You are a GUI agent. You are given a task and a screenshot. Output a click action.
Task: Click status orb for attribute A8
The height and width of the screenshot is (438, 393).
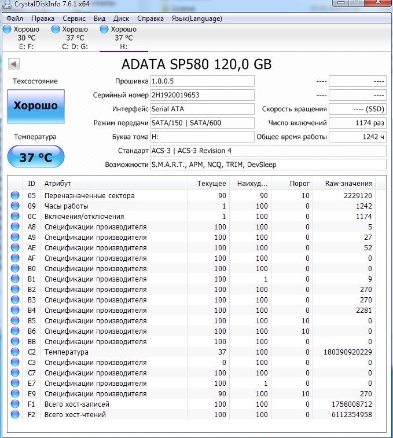[15, 227]
